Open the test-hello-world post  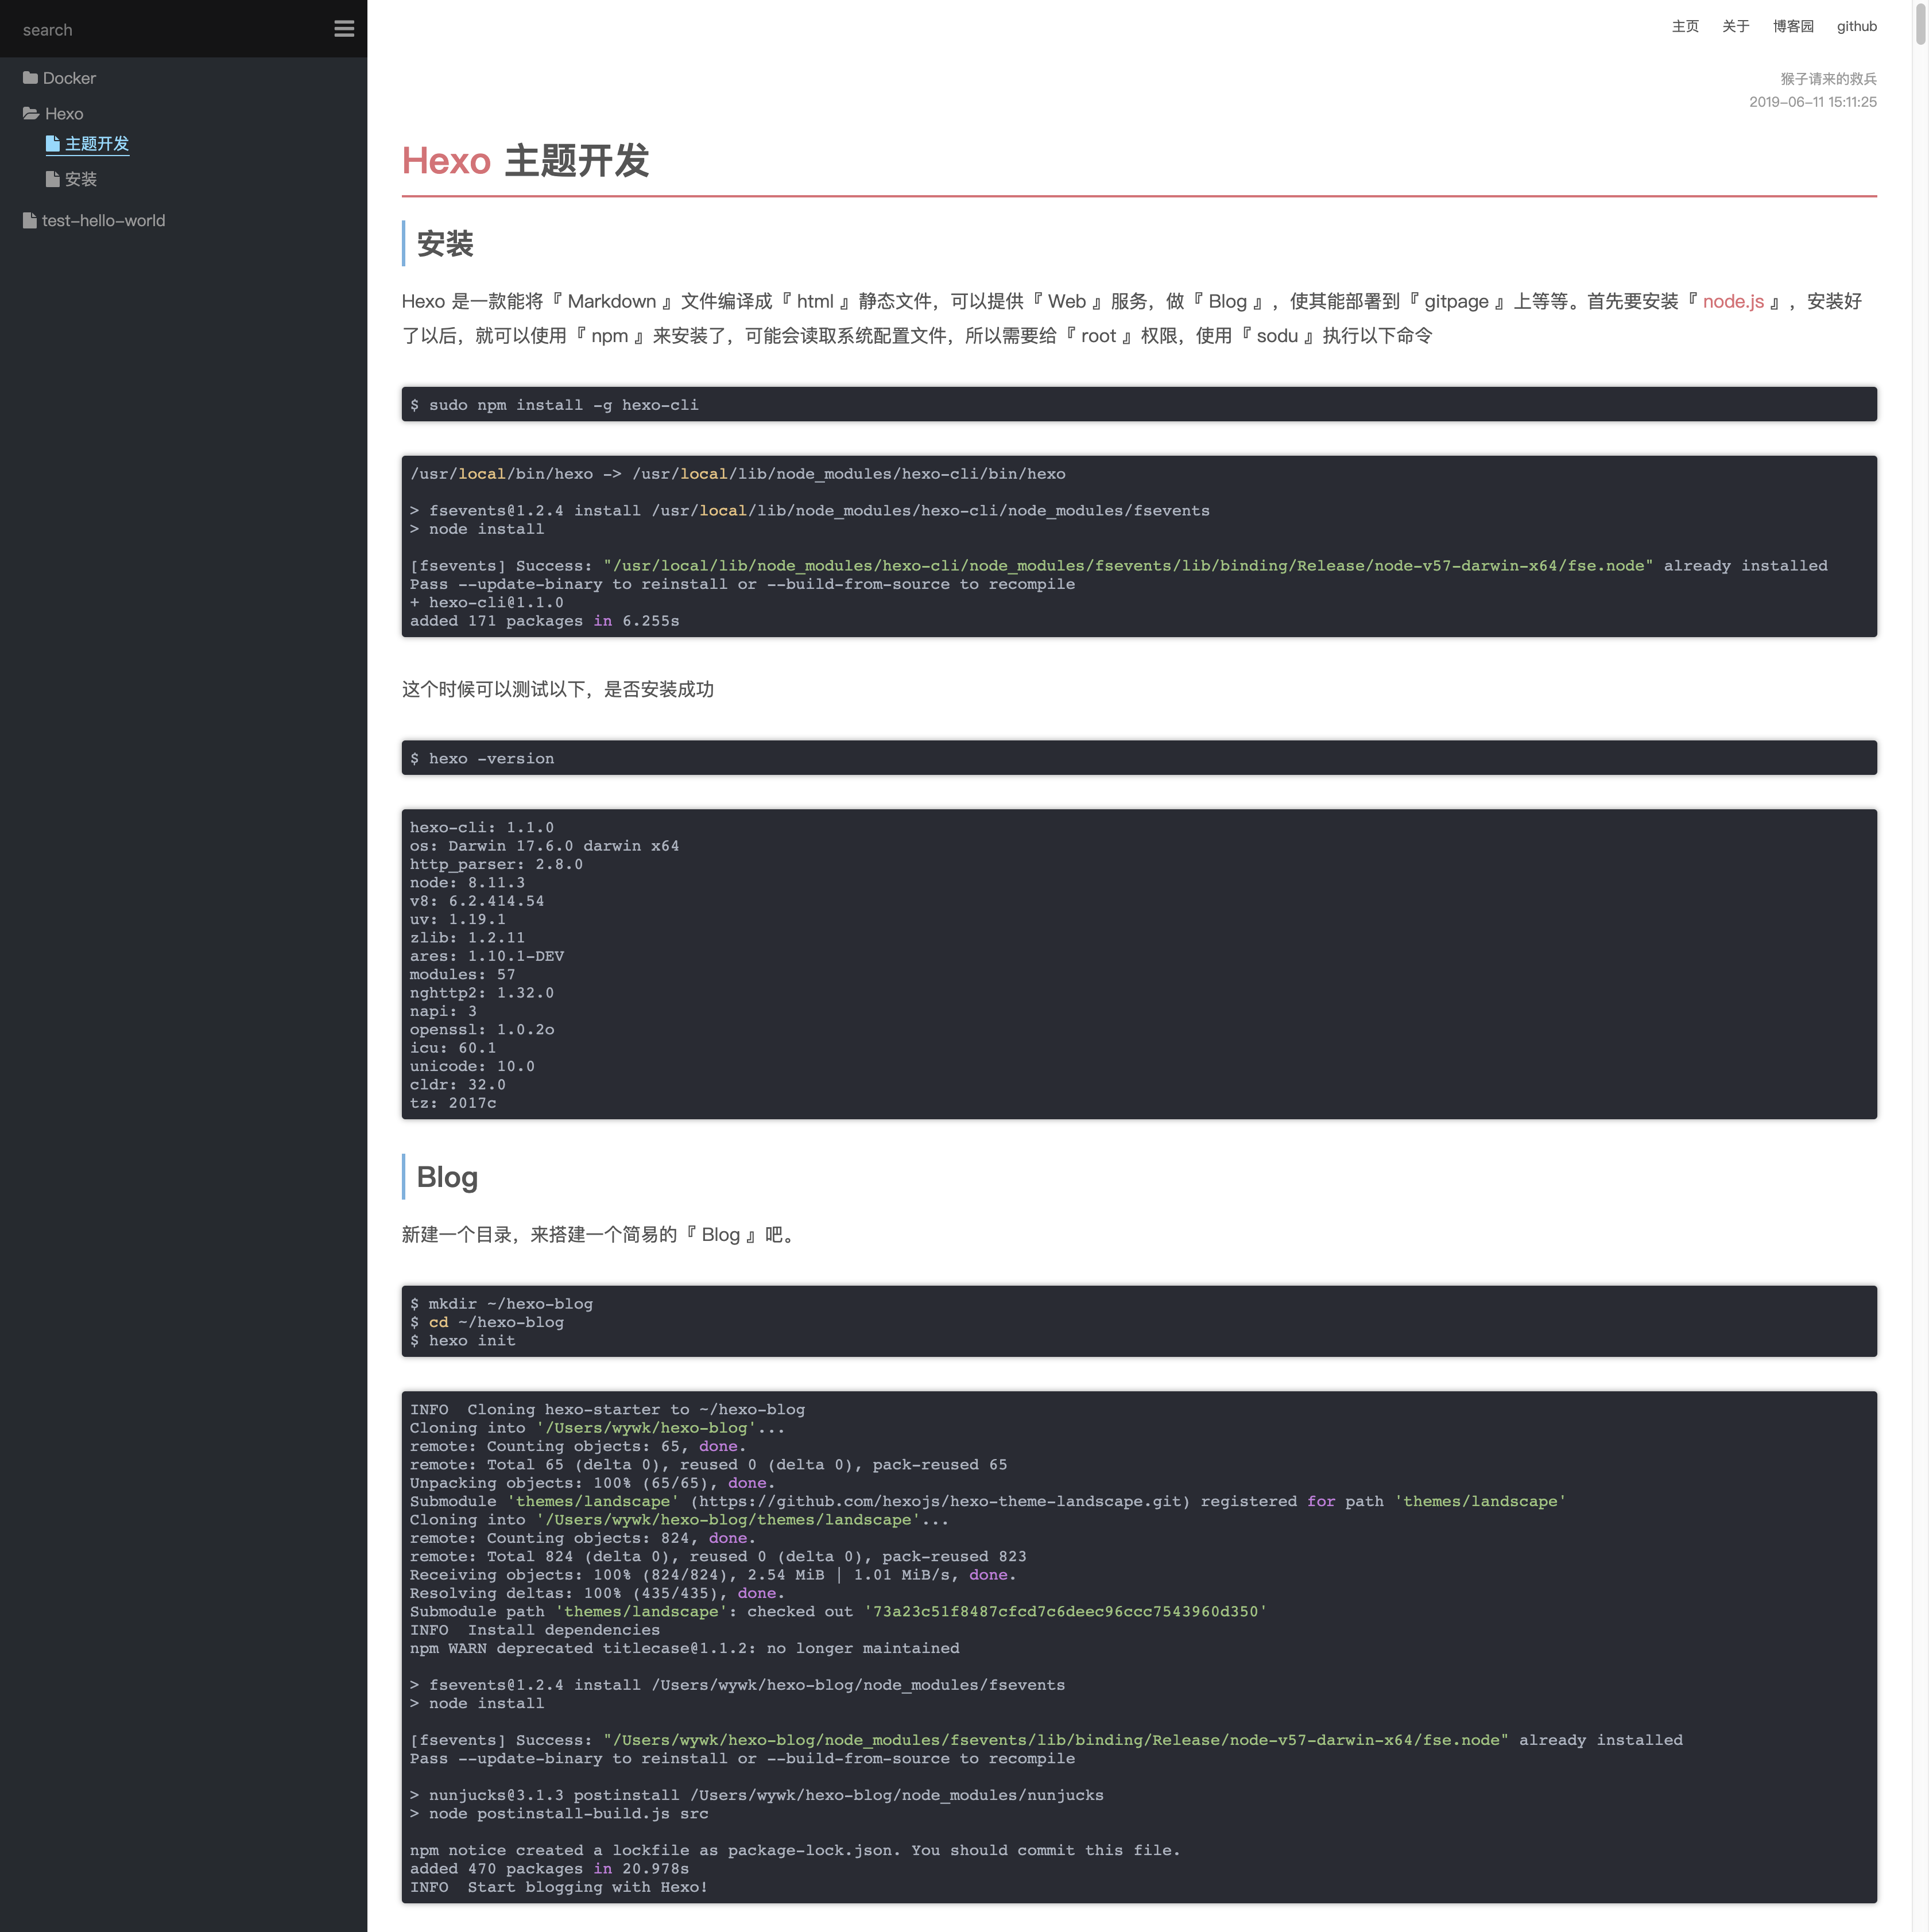[x=103, y=221]
